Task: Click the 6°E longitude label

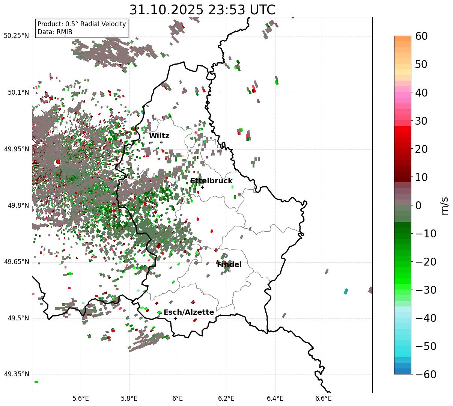Action: pyautogui.click(x=178, y=398)
